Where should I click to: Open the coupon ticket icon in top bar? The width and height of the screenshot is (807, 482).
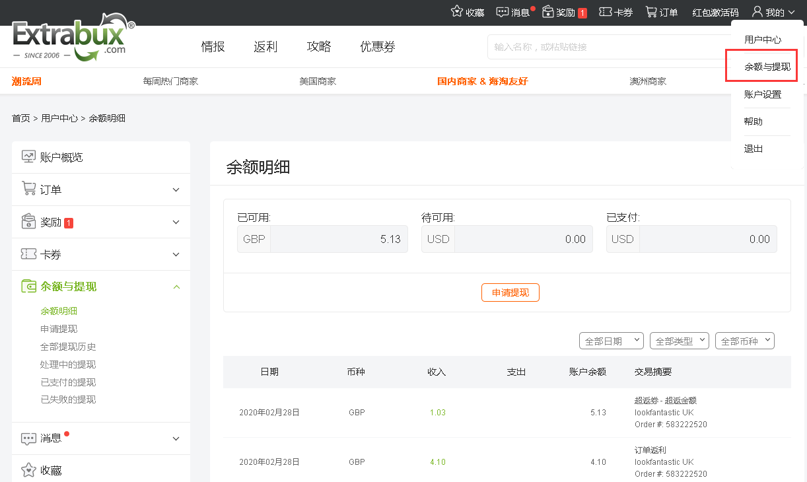(x=605, y=12)
